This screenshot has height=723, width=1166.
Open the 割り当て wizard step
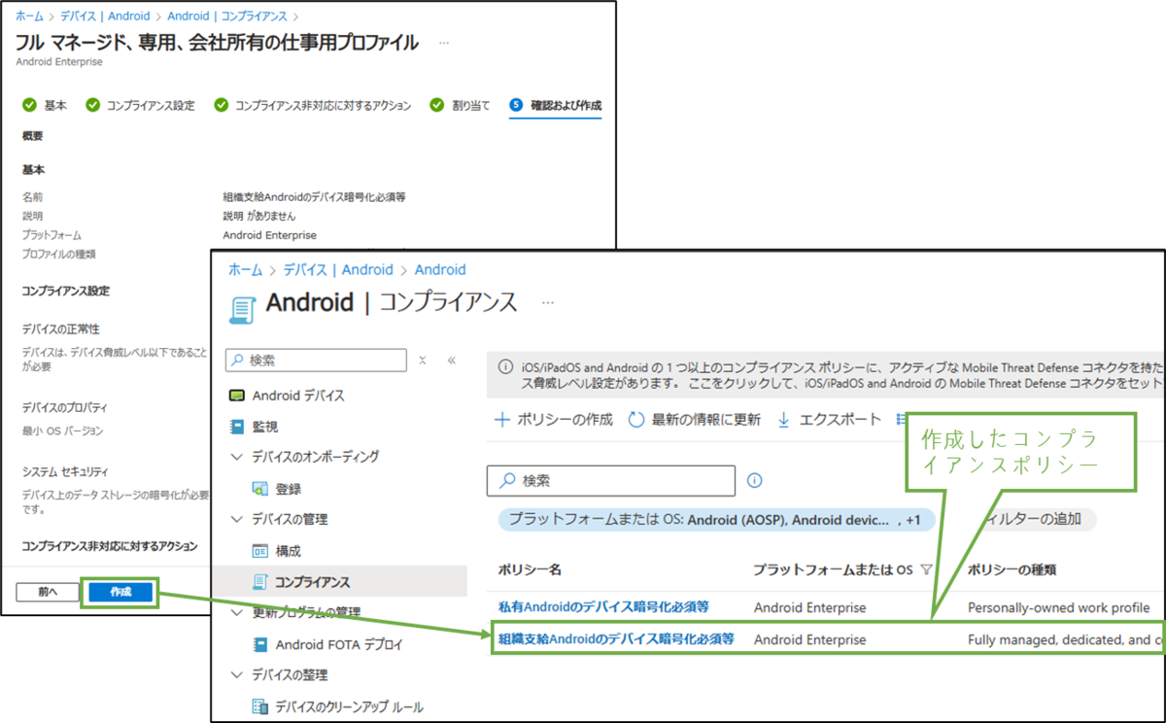tap(460, 105)
